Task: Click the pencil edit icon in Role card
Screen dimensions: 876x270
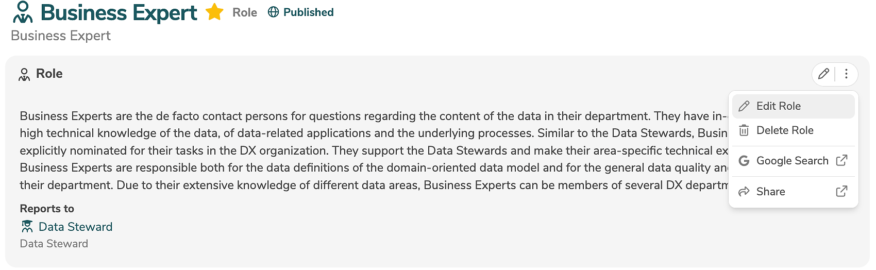Action: pyautogui.click(x=823, y=74)
